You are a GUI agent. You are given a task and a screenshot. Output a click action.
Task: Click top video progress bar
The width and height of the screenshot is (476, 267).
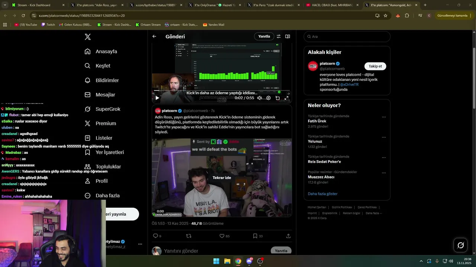tap(222, 91)
